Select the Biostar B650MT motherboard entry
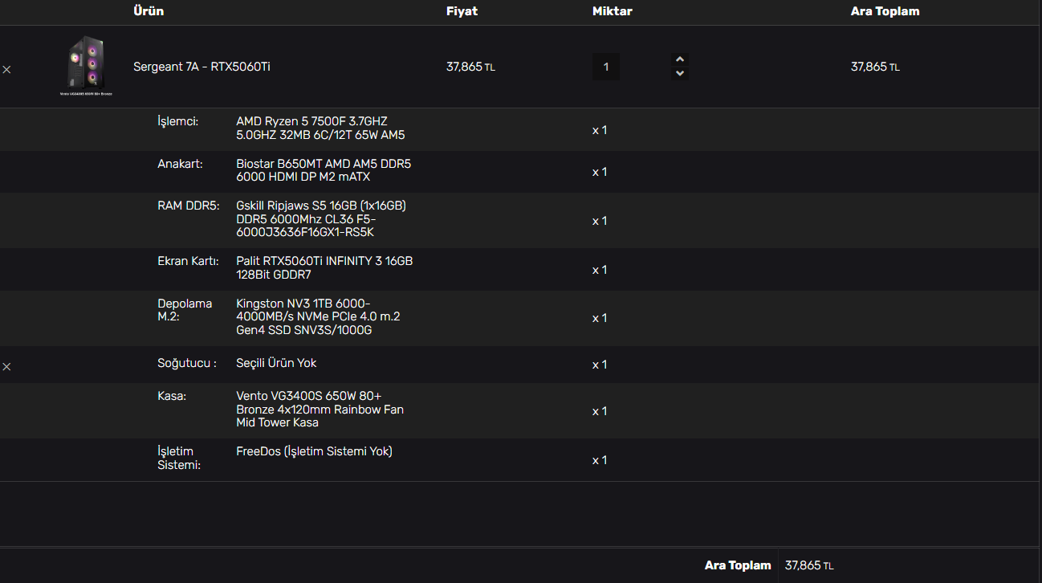This screenshot has height=583, width=1042. [x=323, y=170]
